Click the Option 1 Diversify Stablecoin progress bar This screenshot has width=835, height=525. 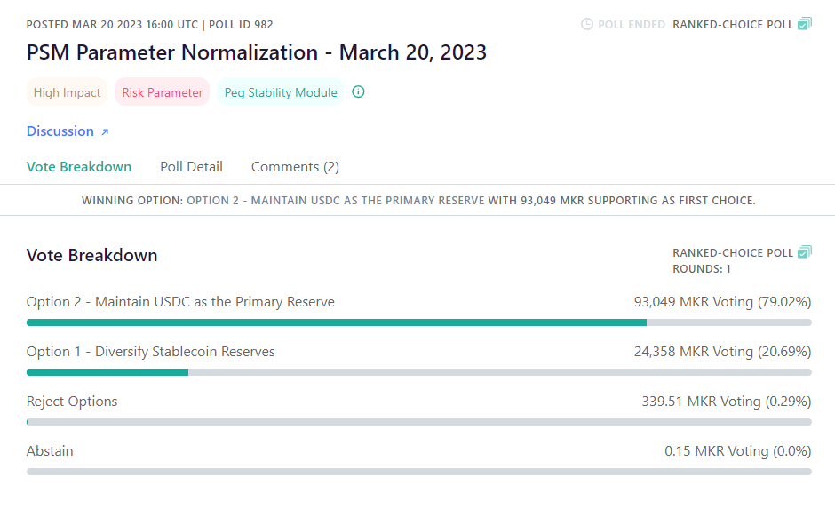(x=418, y=372)
